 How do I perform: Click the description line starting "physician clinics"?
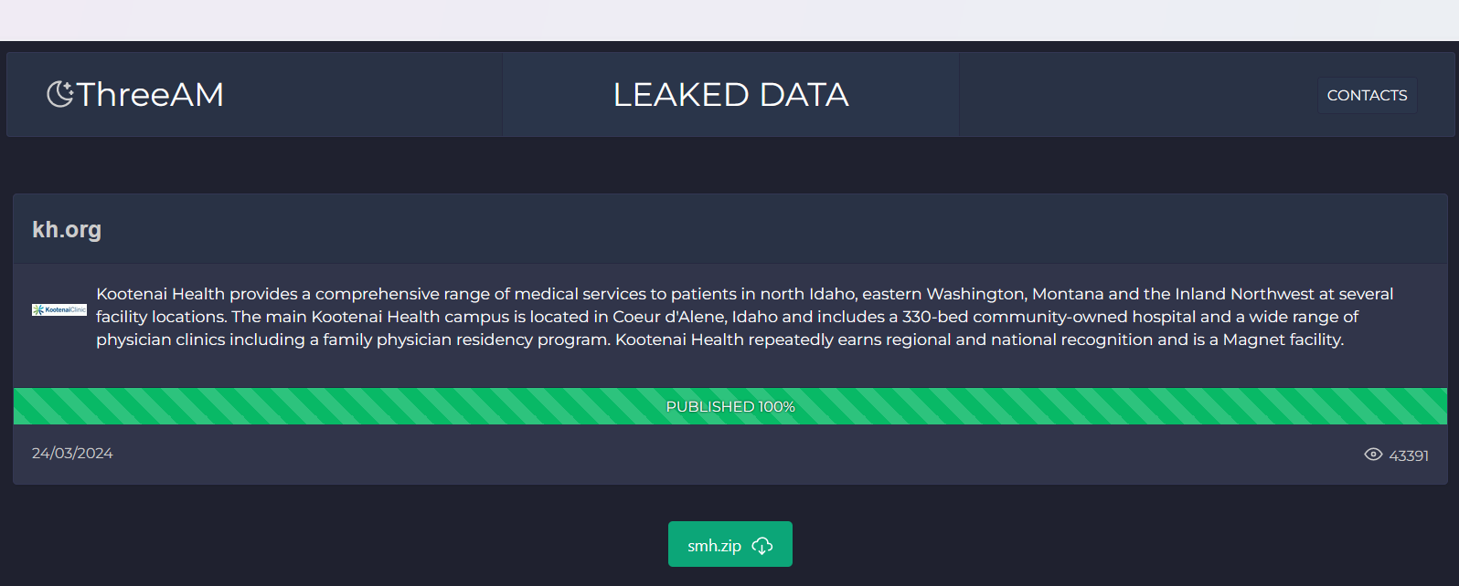pyautogui.click(x=719, y=340)
